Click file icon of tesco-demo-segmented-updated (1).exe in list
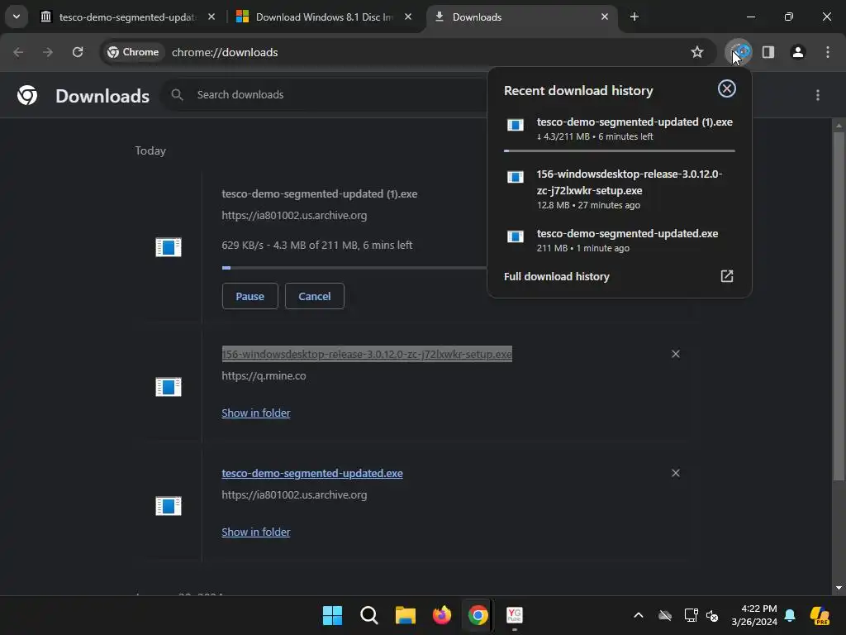Screen dimensions: 846x635 [x=169, y=247]
